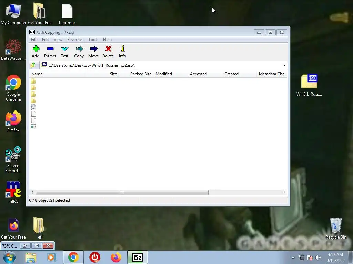Open the Help menu
The height and width of the screenshot is (264, 353).
[108, 40]
